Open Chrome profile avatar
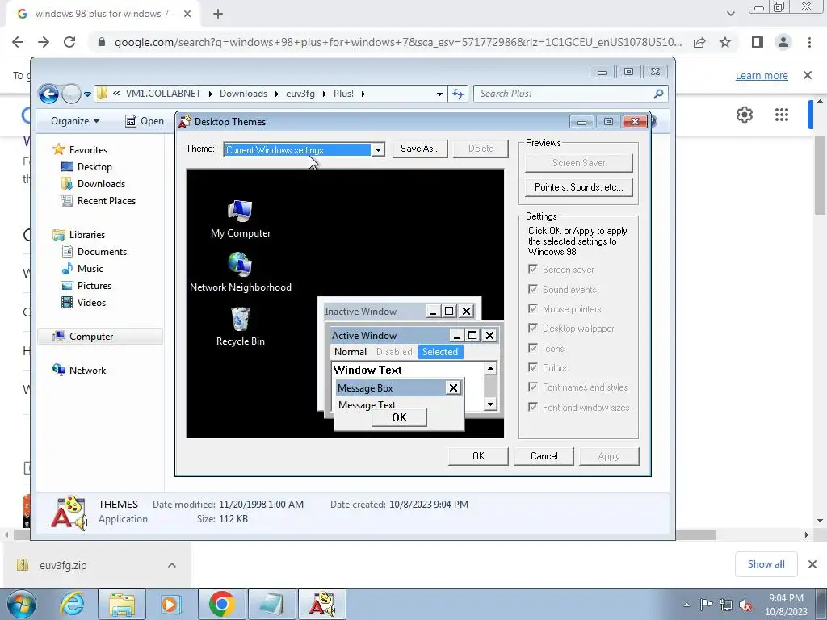Screen dimensions: 827x620 tap(783, 42)
